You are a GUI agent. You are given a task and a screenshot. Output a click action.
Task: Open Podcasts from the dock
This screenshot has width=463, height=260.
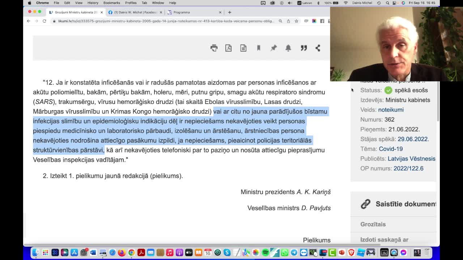pyautogui.click(x=179, y=252)
